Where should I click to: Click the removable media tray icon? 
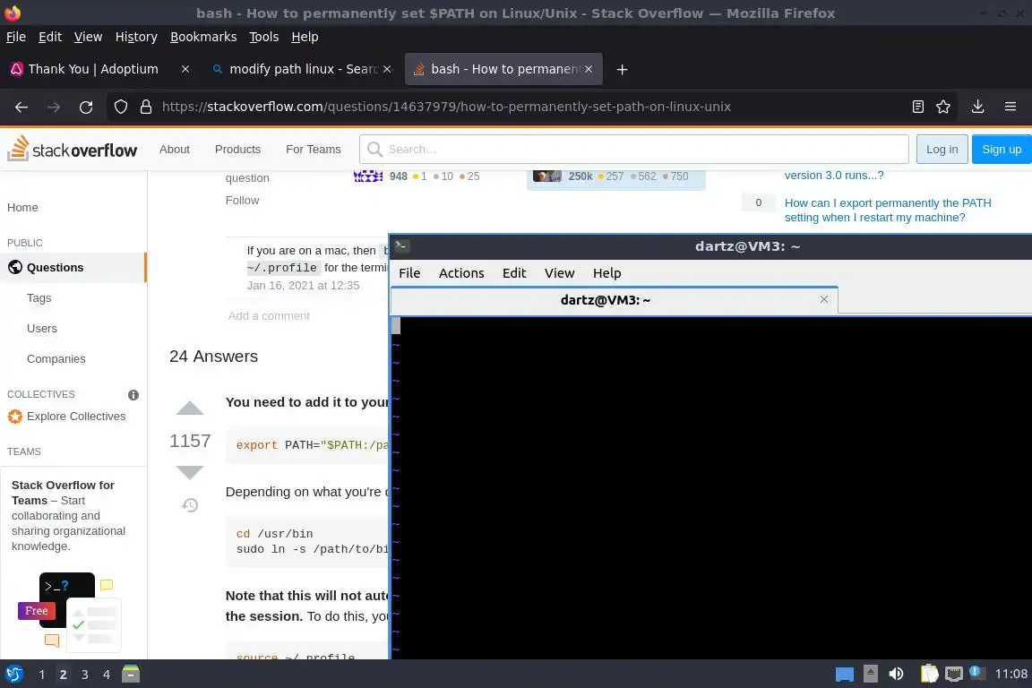(871, 674)
